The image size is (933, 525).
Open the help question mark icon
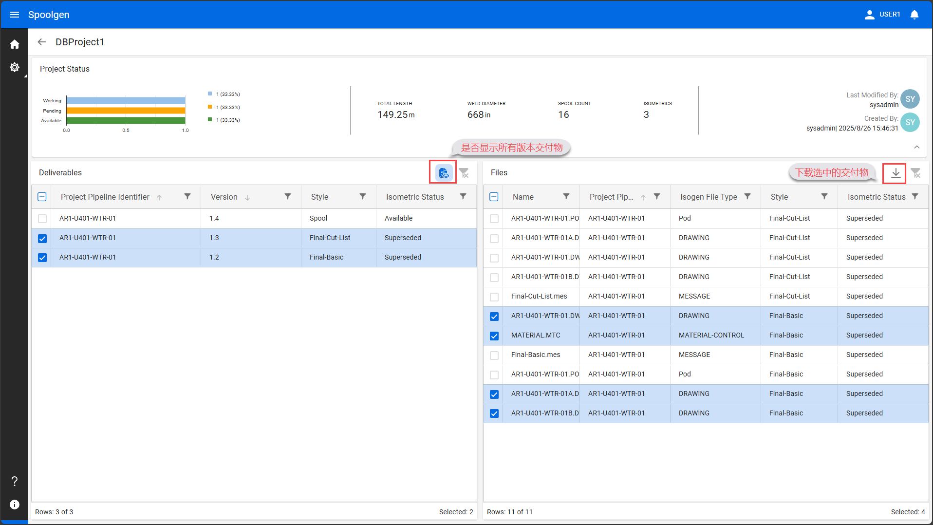pyautogui.click(x=15, y=481)
